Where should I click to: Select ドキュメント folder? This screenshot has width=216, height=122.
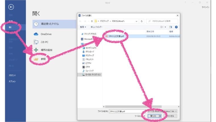[90, 59]
